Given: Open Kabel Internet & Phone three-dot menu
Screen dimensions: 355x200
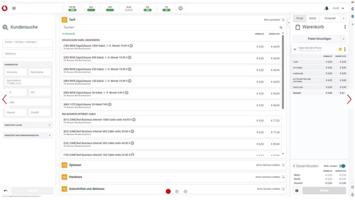Looking at the screenshot, I should [x=345, y=49].
